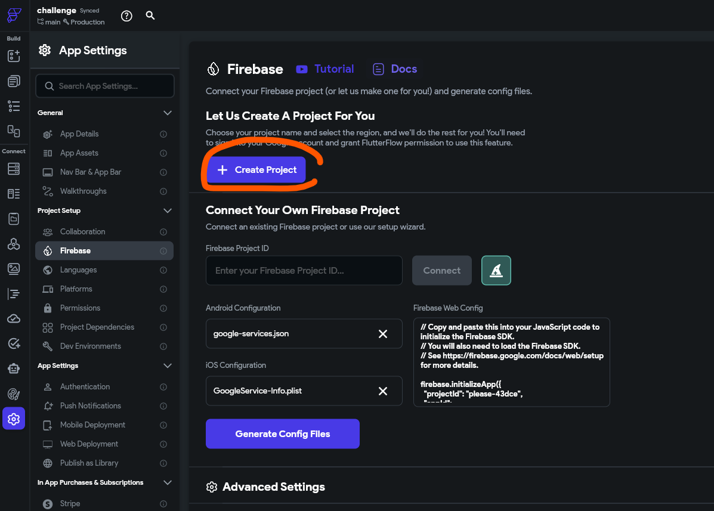
Task: Open the widget tree list icon
Action: click(x=14, y=106)
